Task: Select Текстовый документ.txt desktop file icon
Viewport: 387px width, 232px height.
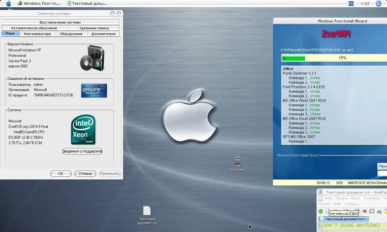Action: pyautogui.click(x=147, y=215)
